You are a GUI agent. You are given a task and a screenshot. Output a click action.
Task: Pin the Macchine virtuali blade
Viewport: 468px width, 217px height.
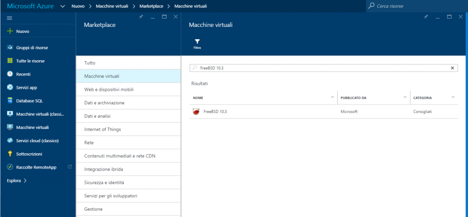click(x=426, y=17)
